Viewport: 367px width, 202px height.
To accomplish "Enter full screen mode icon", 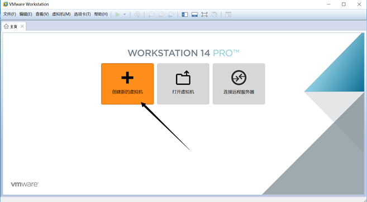I will point(204,15).
